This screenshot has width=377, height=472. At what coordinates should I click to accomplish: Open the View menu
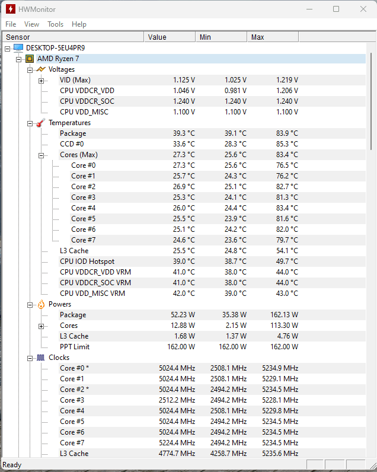31,24
